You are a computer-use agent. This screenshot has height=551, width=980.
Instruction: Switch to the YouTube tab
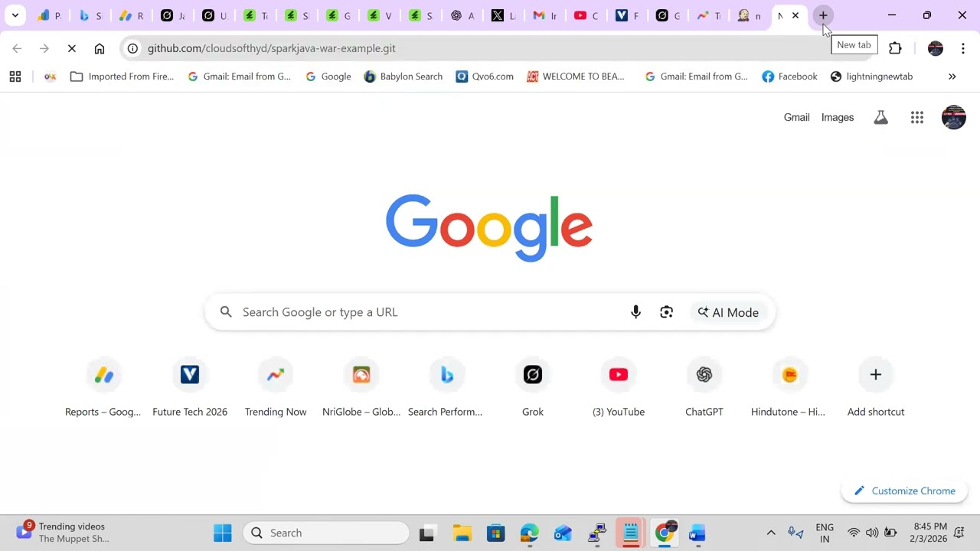586,15
